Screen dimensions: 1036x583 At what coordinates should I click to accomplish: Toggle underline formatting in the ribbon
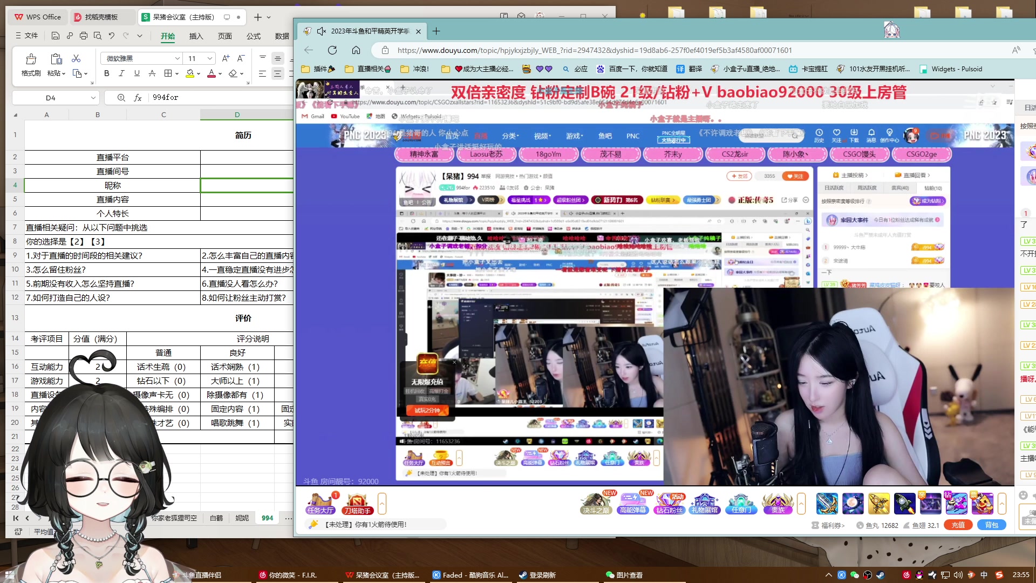pos(137,73)
